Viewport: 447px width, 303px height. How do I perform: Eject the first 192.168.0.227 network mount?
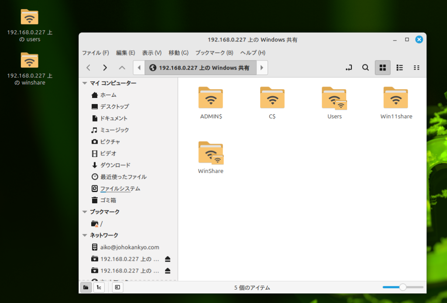point(168,259)
